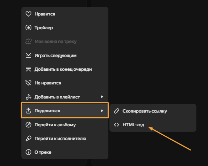Screen dimensions: 208x166
Task: Click the album disc icon
Action: 28,125
